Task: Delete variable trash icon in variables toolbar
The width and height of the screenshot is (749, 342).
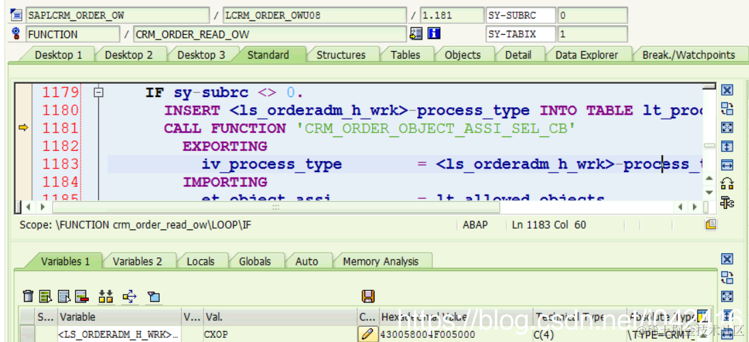Action: click(28, 296)
